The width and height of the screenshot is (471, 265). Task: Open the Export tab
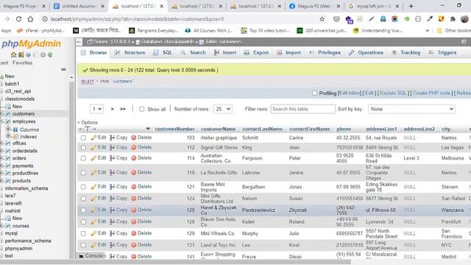256,52
